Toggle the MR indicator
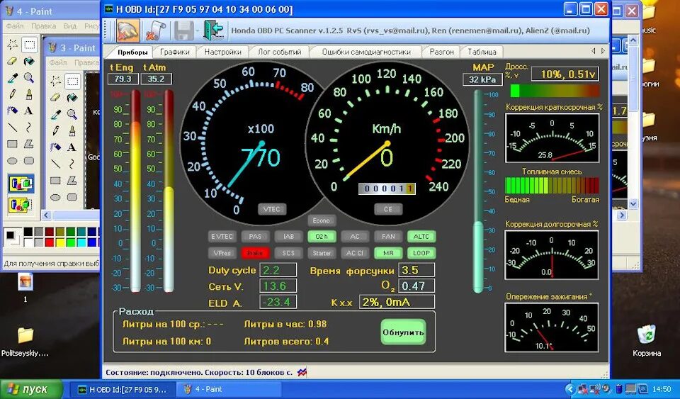This screenshot has width=680, height=399. [x=388, y=253]
